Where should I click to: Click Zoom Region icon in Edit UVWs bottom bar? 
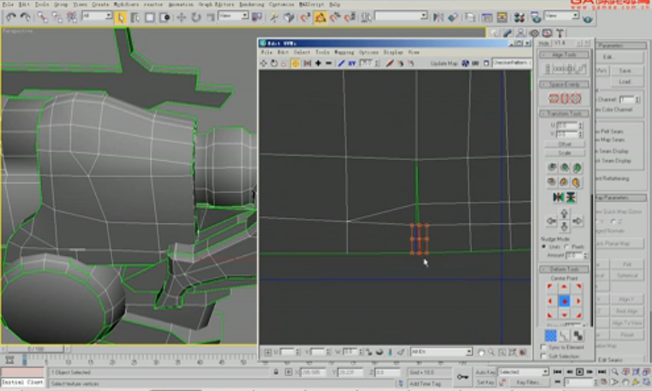pos(502,352)
